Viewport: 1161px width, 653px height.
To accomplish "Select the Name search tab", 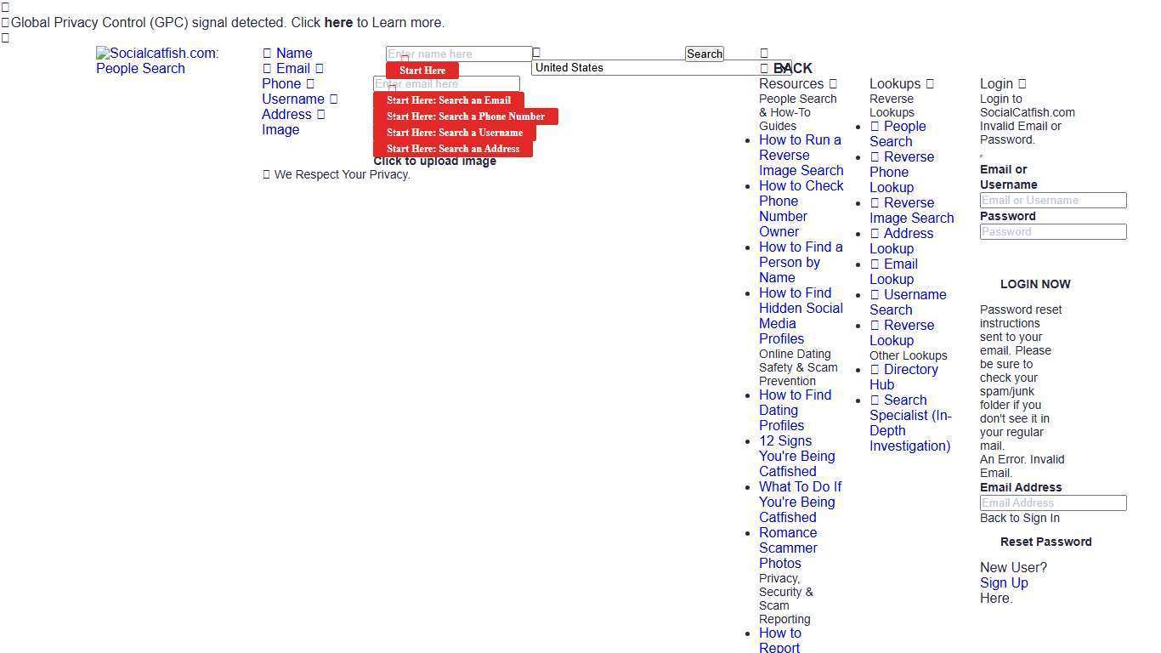I will pyautogui.click(x=293, y=53).
